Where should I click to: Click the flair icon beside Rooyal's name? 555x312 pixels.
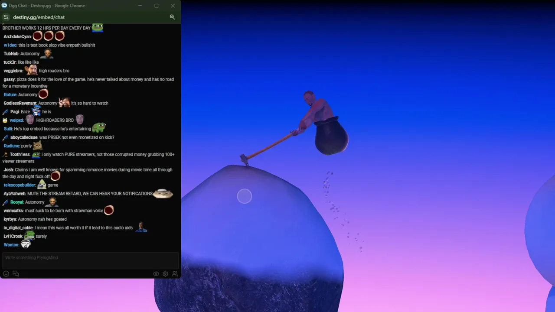coord(5,202)
